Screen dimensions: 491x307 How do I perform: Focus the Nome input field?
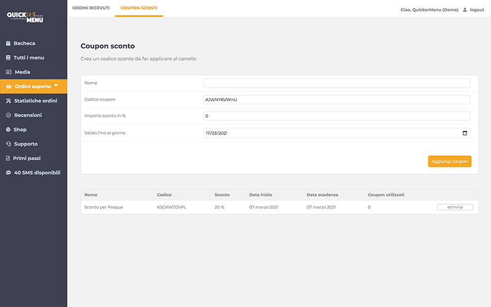click(336, 83)
